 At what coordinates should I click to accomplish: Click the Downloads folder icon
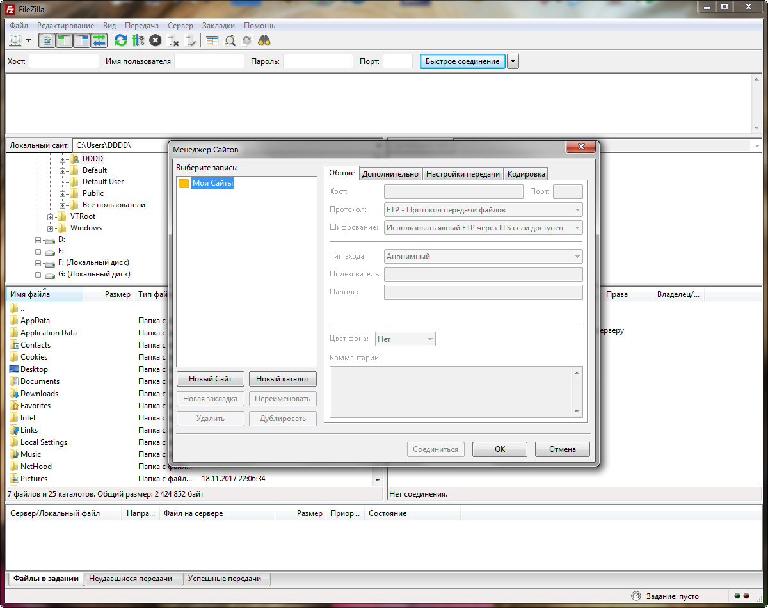coord(14,394)
